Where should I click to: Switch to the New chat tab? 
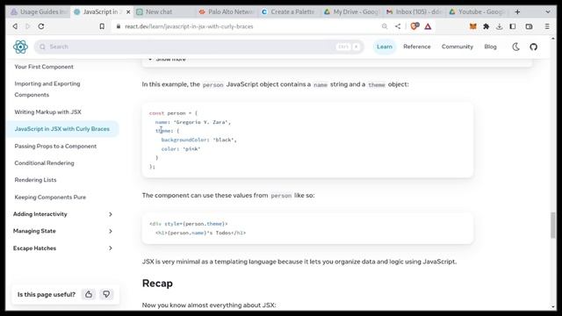pyautogui.click(x=159, y=11)
